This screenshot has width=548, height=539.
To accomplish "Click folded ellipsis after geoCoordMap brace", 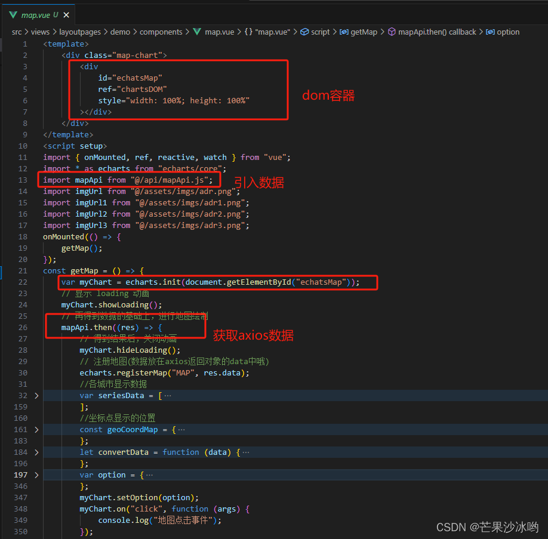I will point(181,430).
